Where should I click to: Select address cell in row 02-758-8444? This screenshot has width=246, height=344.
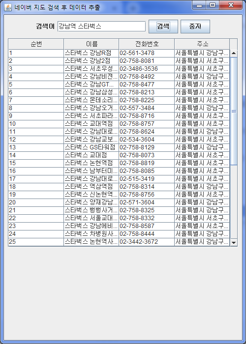pyautogui.click(x=202, y=234)
